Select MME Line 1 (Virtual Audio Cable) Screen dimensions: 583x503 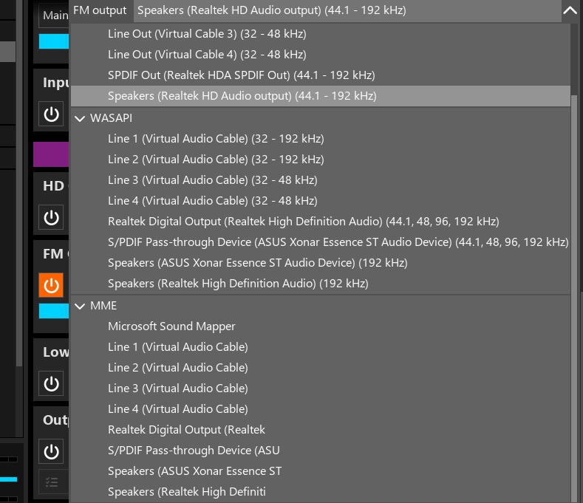321,347
